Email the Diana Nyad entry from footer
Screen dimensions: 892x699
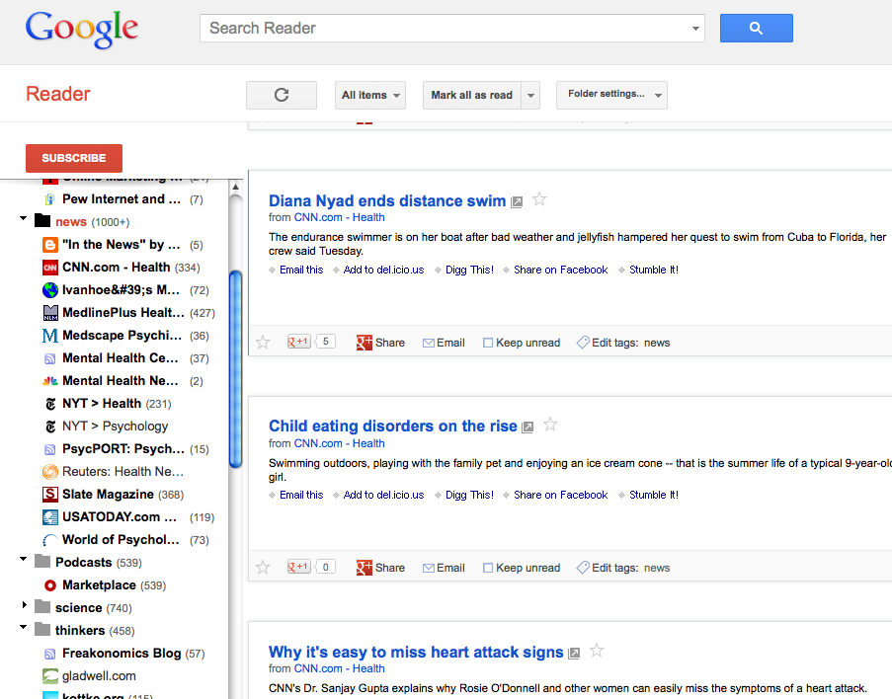pyautogui.click(x=444, y=343)
